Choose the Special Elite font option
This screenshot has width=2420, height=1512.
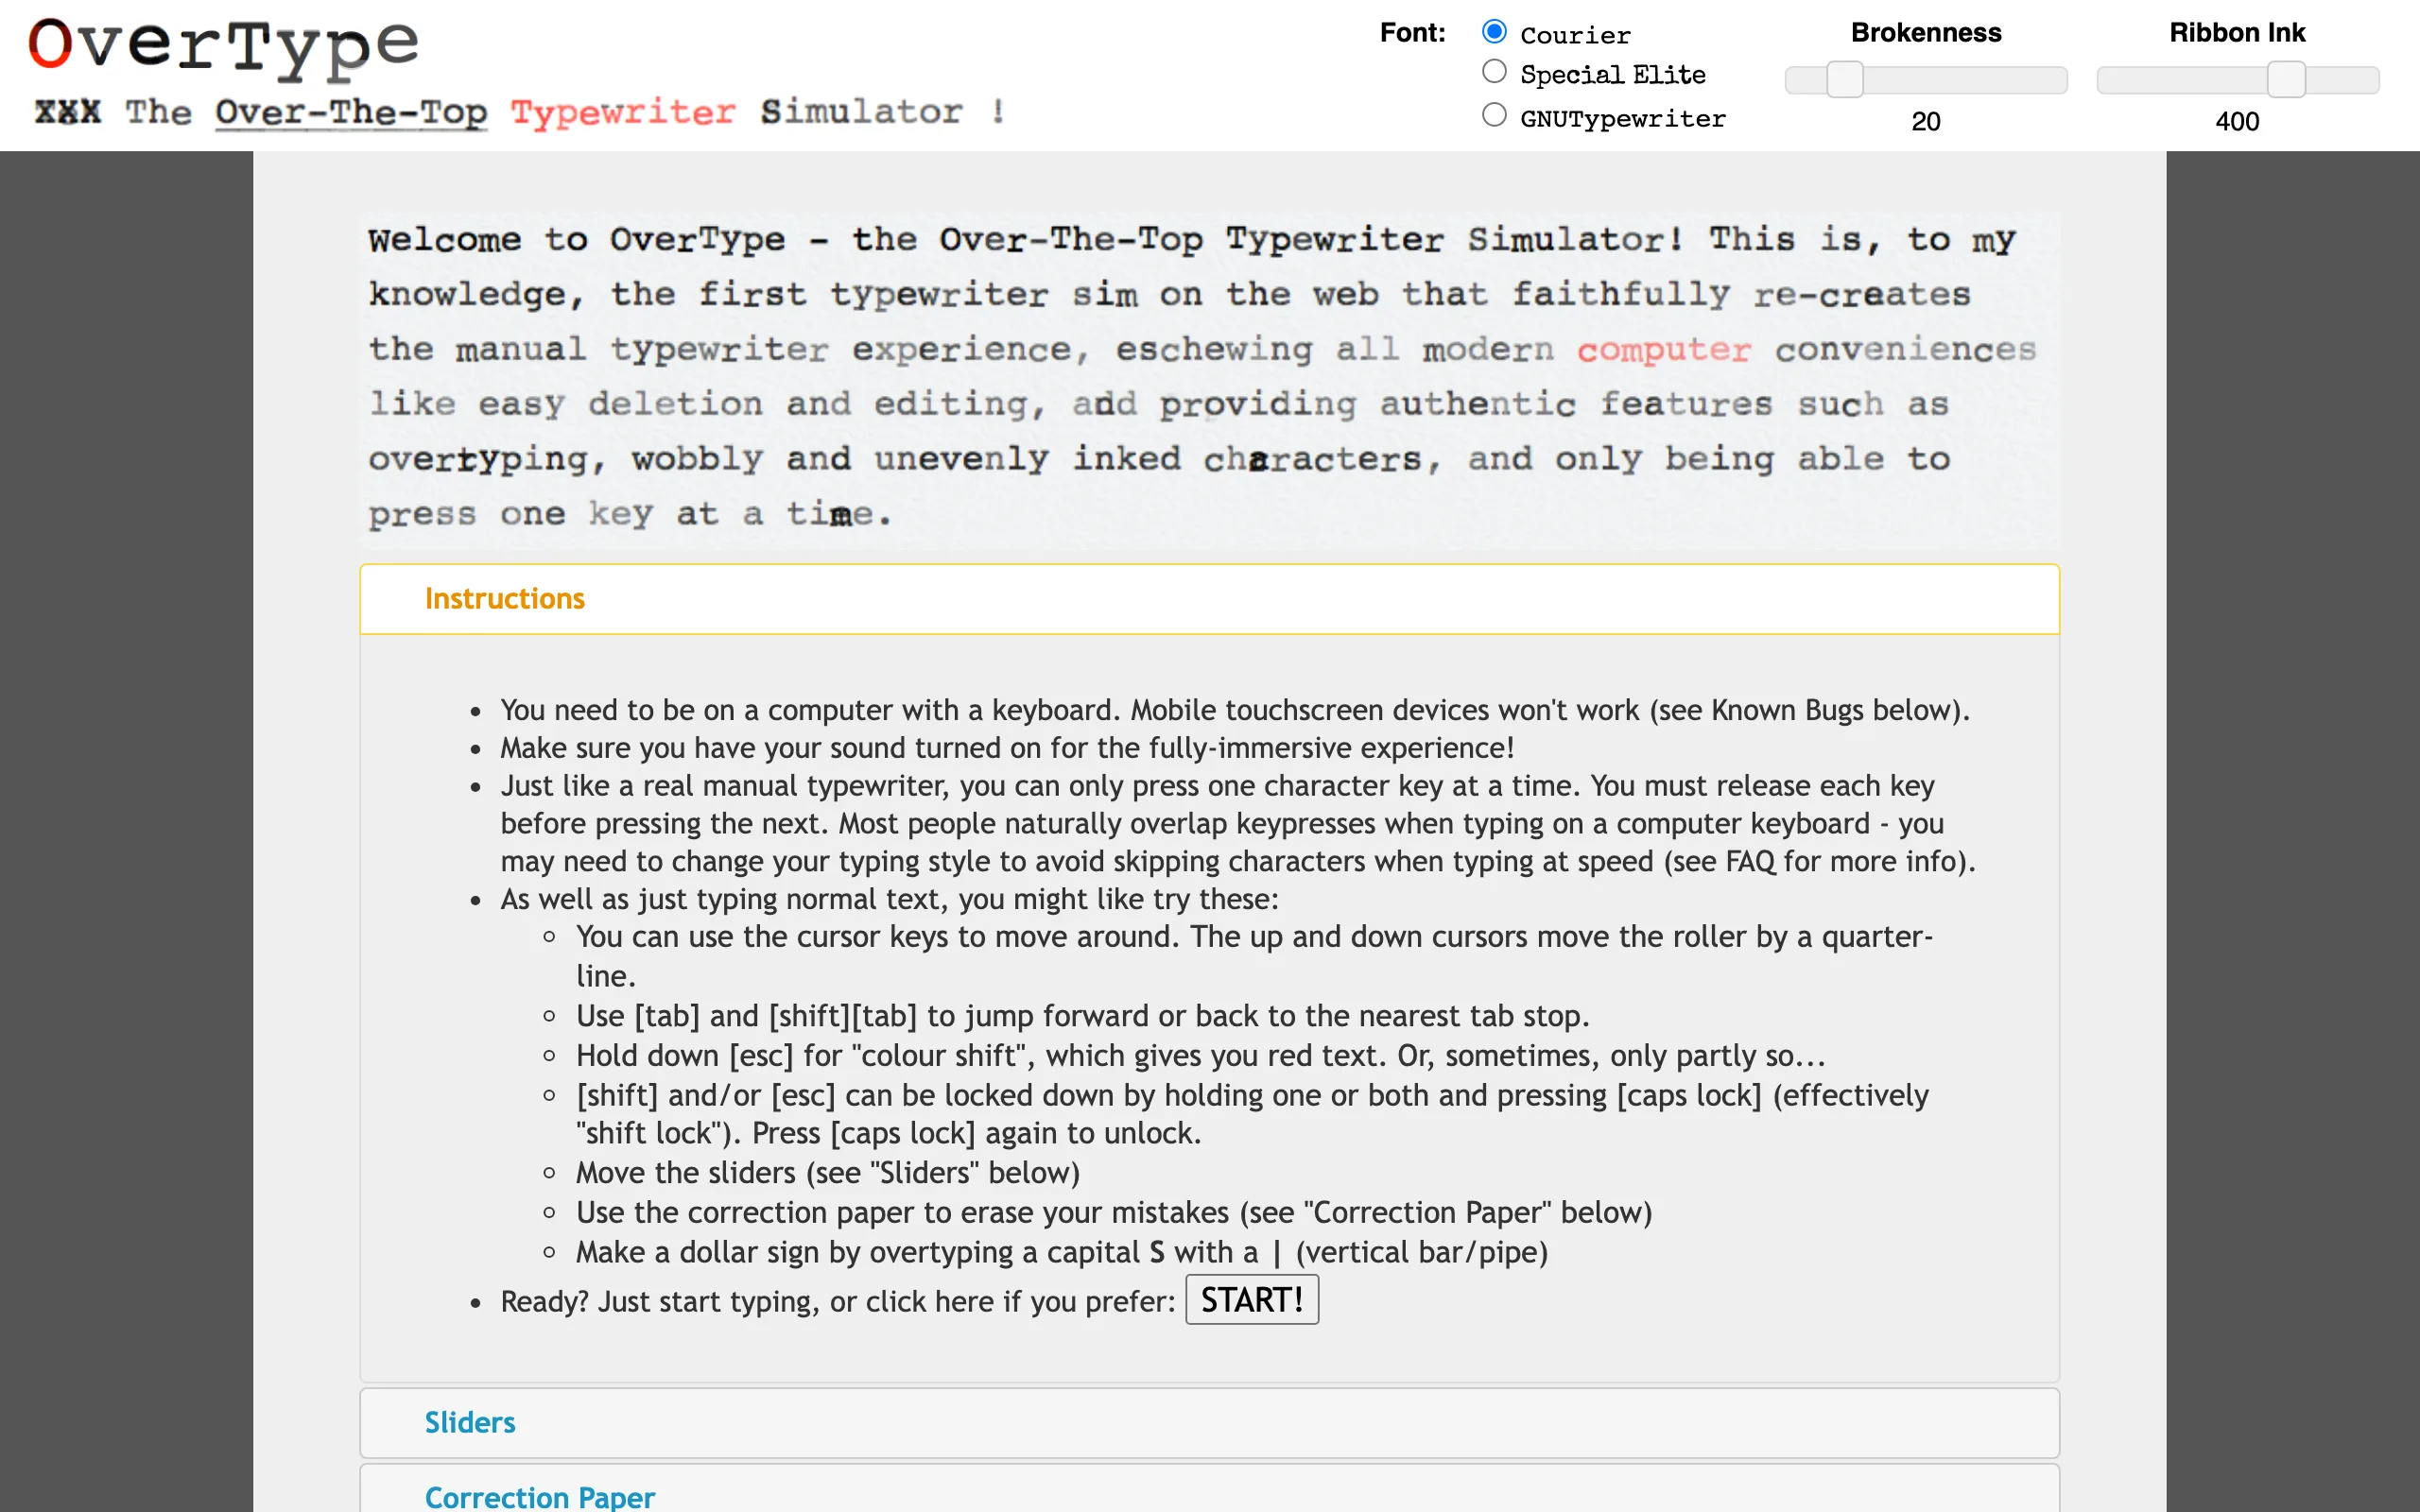pos(1494,72)
